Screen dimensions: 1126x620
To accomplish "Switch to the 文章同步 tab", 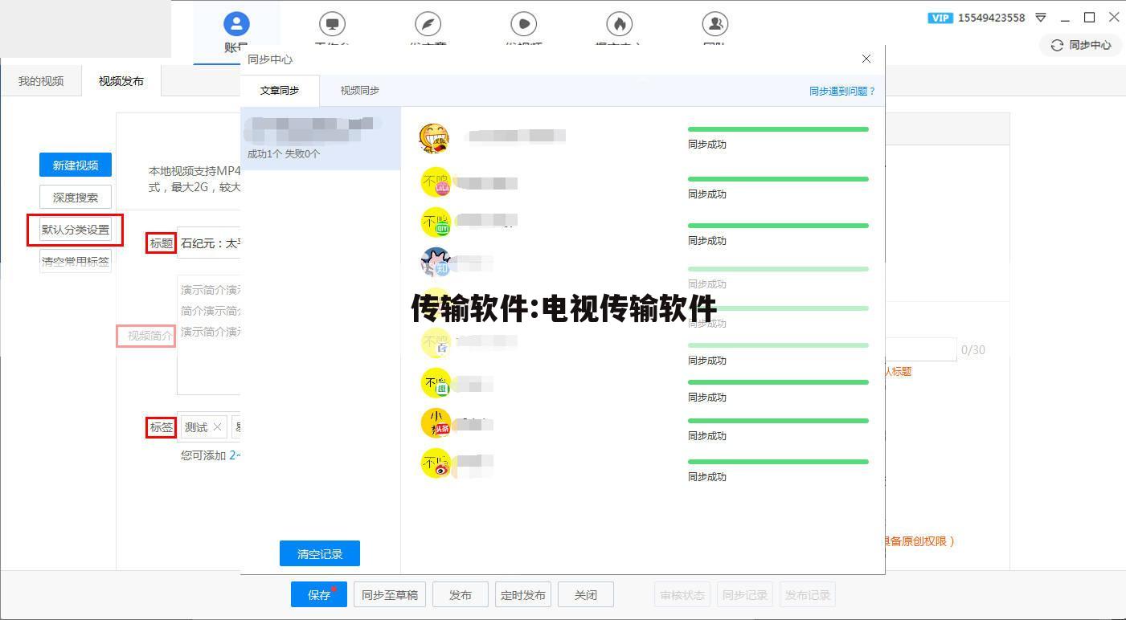I will coord(280,91).
